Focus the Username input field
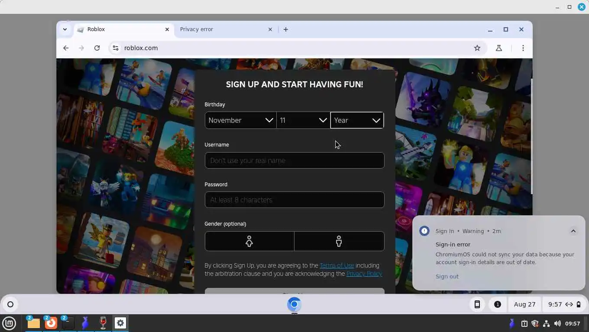The width and height of the screenshot is (589, 332). (x=294, y=160)
